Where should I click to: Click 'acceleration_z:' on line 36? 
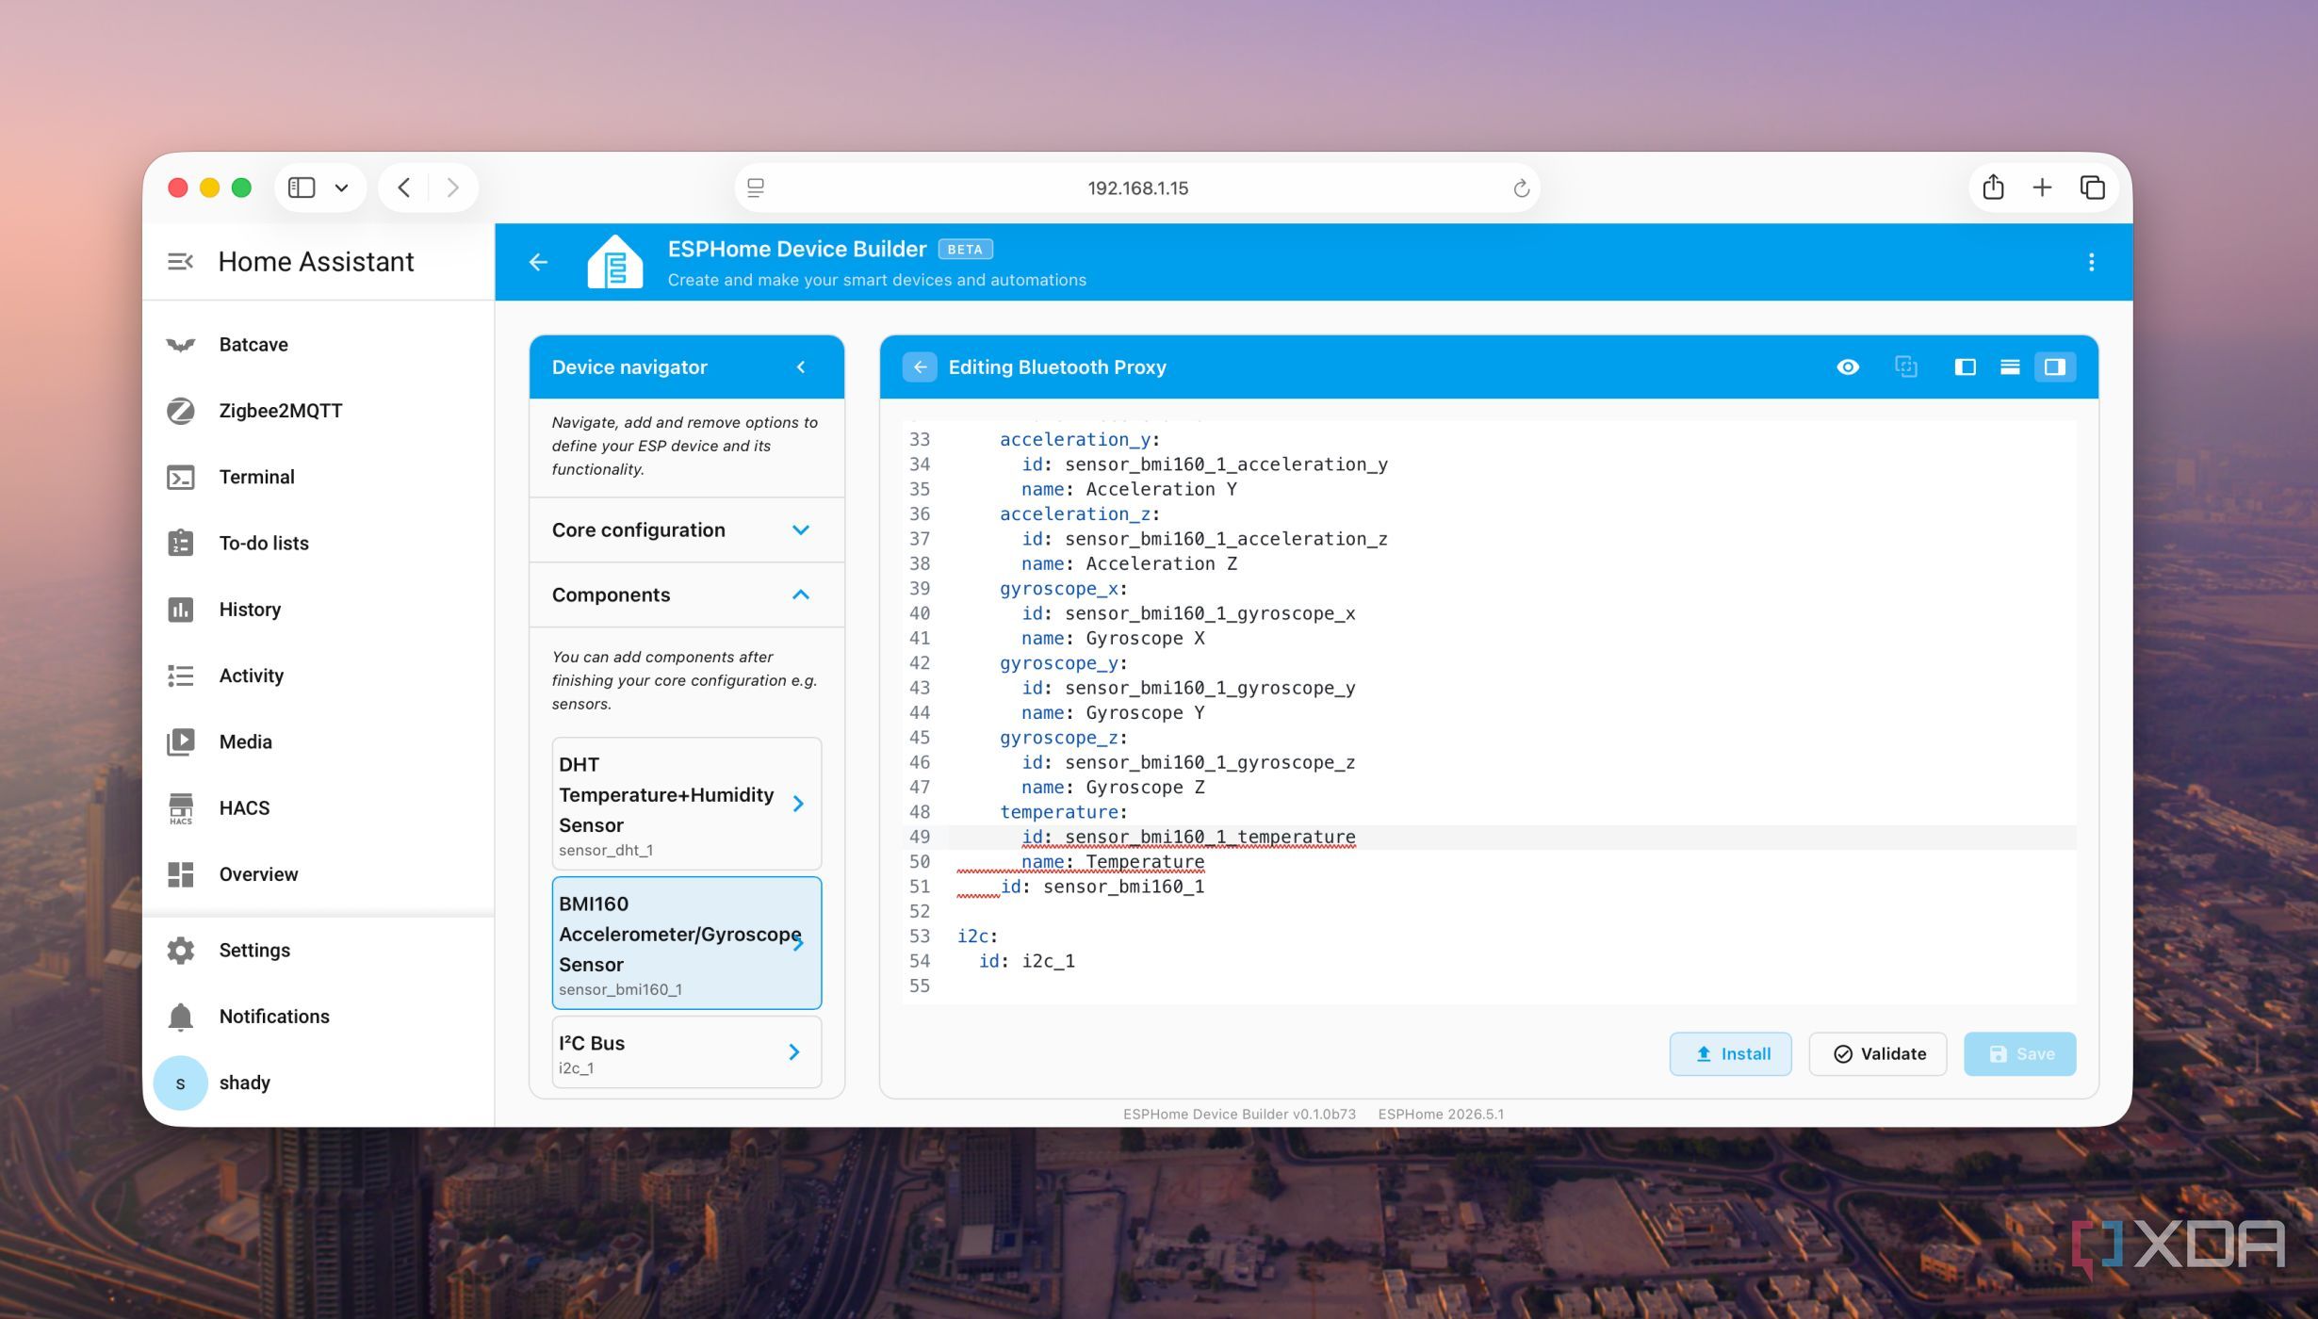1080,514
